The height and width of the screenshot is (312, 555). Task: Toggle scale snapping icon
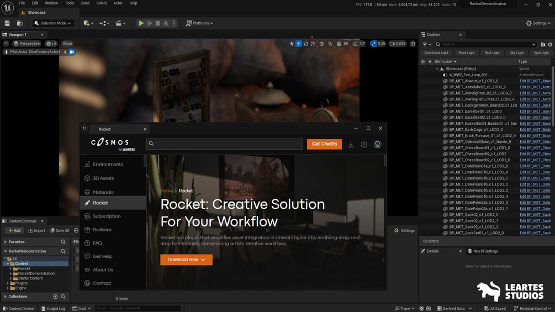click(x=374, y=44)
